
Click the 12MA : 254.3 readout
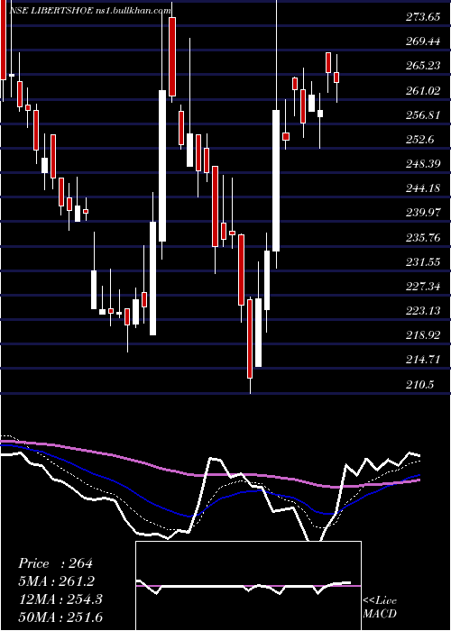(60, 599)
